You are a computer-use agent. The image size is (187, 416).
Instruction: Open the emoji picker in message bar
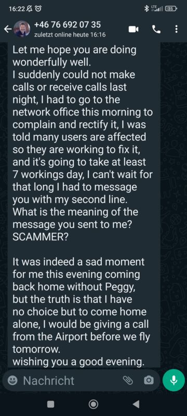[11, 381]
